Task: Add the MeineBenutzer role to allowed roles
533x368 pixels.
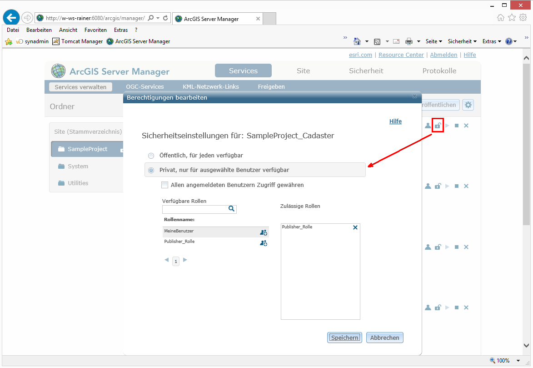Action: click(x=264, y=232)
